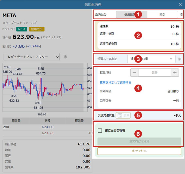This screenshot has width=185, height=174.
Task: Close the 信用返済売 dialog with the X
Action: pyautogui.click(x=181, y=5)
